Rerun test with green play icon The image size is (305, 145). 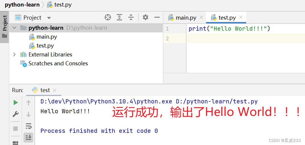pos(16,102)
